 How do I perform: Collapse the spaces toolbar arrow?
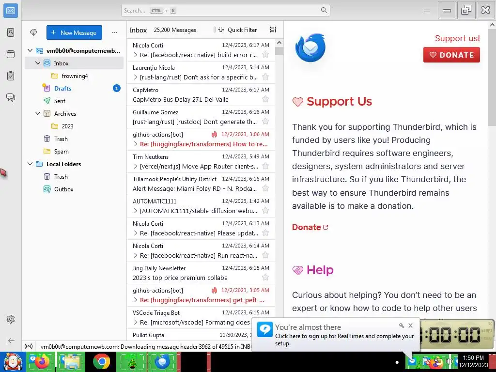point(11,341)
